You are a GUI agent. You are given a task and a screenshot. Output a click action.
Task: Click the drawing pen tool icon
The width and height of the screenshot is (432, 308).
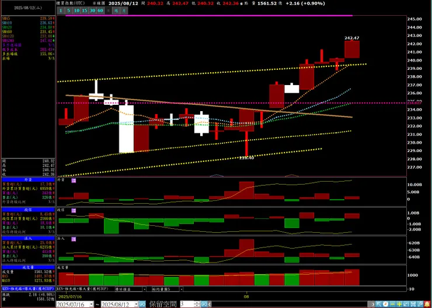420,304
